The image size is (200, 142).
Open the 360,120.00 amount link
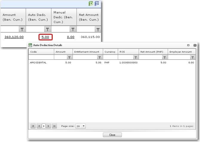tap(14, 37)
